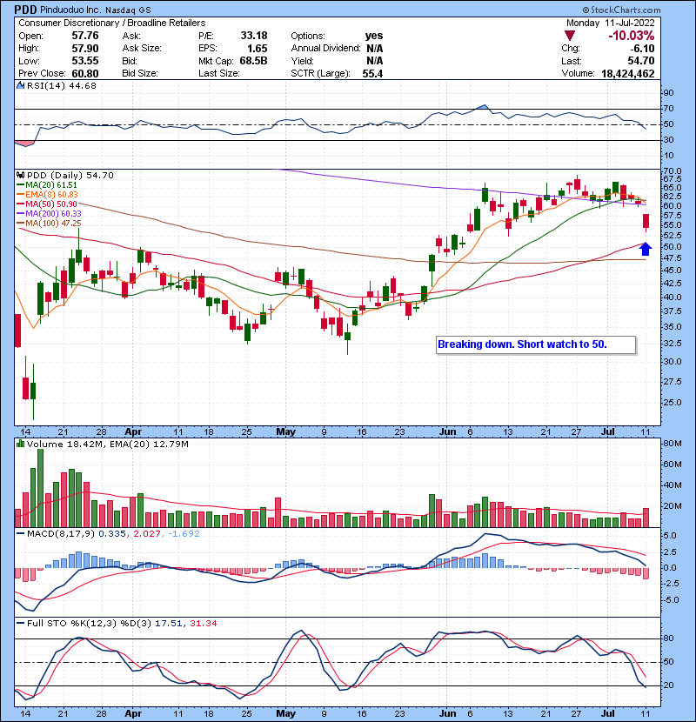696x722 pixels.
Task: Click the Nasdaq GS exchange label
Action: [128, 10]
